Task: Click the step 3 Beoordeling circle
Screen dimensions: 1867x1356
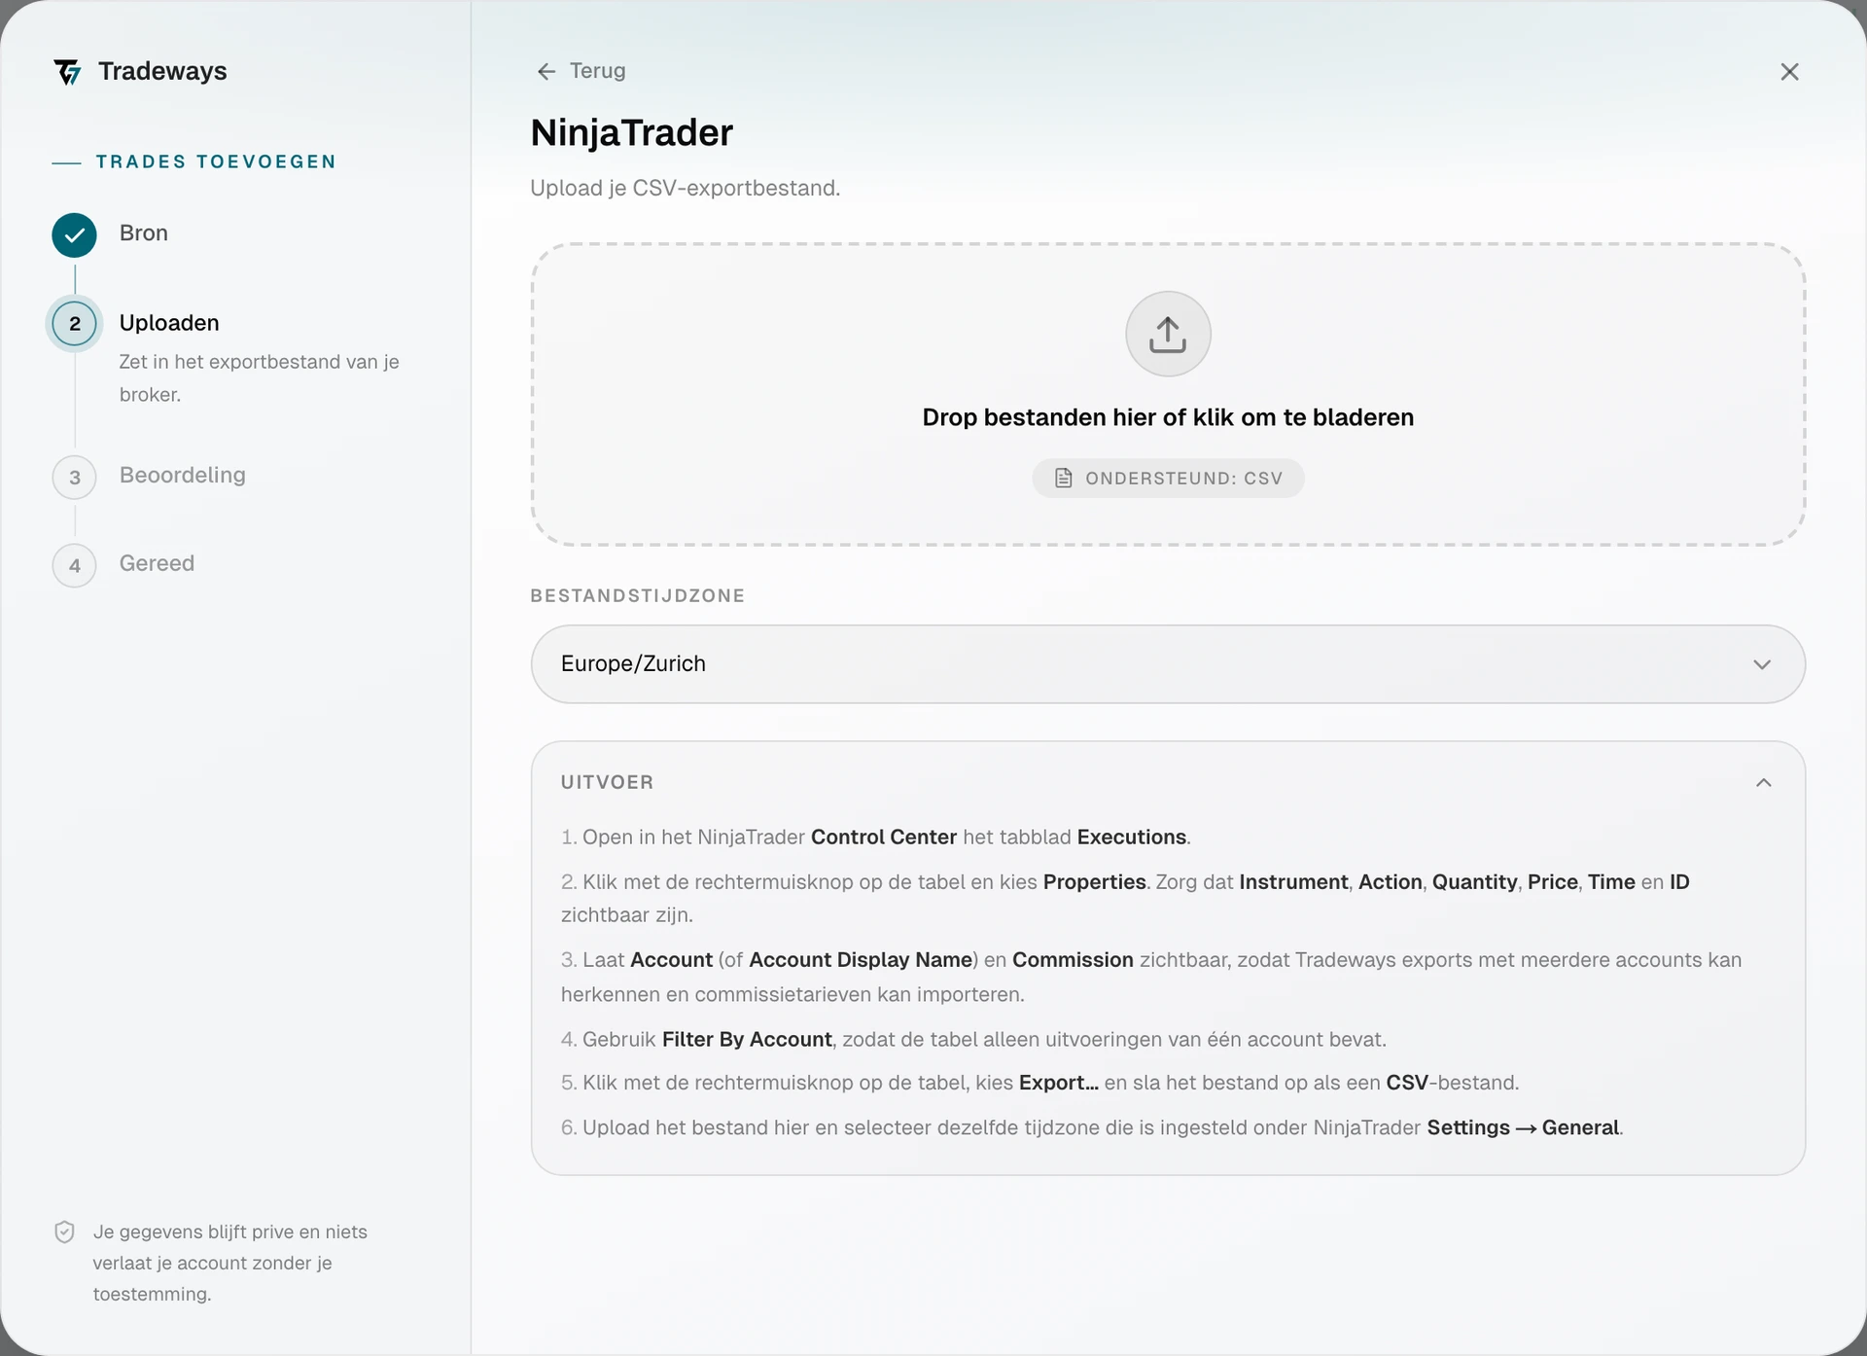Action: click(74, 478)
